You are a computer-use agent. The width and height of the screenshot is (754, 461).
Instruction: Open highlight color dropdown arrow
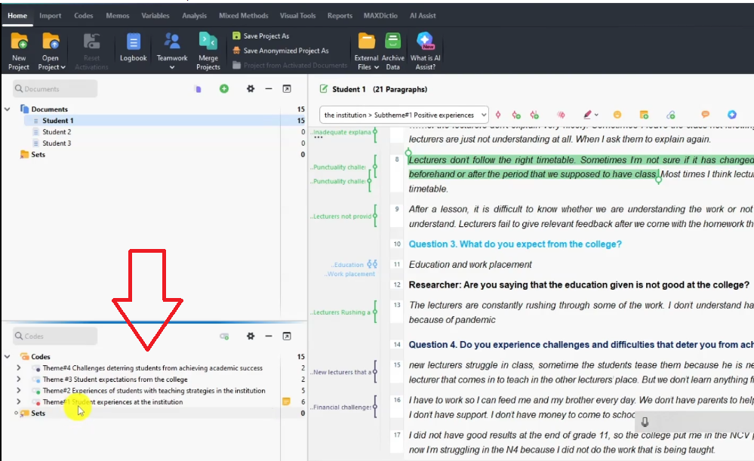[x=596, y=115]
